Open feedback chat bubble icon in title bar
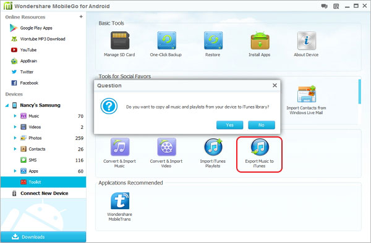 pyautogui.click(x=324, y=6)
